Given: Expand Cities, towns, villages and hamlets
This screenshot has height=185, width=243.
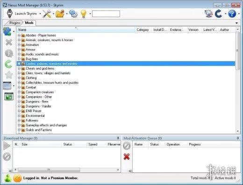Looking at the screenshot, I should tap(19, 73).
